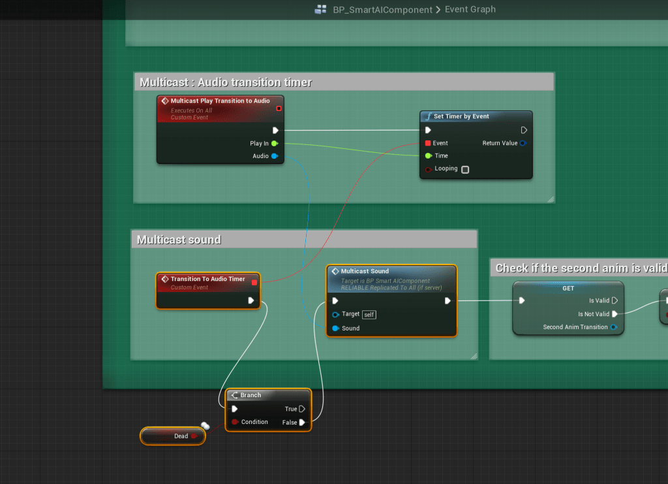Click the Is Not Valid exec output pin

(615, 314)
